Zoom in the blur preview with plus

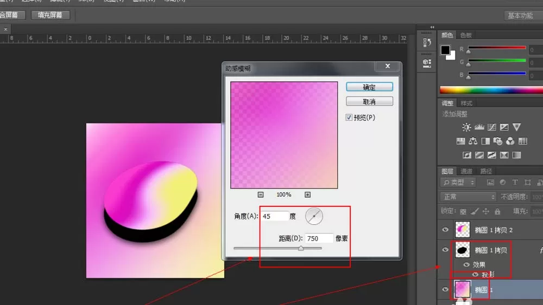[x=307, y=195]
